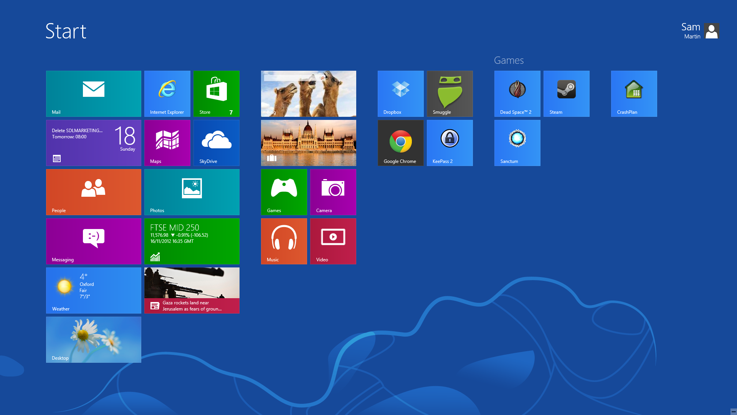Image resolution: width=737 pixels, height=415 pixels.
Task: Open the Windows Store tile
Action: 216,93
